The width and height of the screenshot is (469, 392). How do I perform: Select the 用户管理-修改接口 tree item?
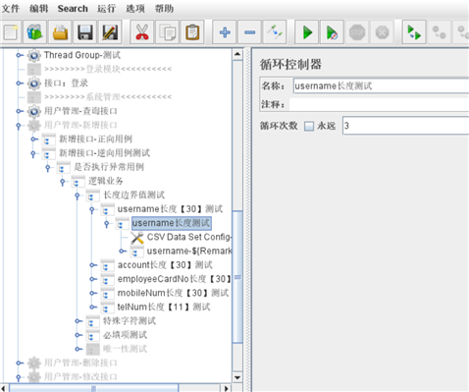click(80, 377)
